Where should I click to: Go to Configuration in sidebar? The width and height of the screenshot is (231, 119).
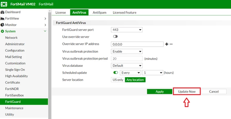tap(15, 51)
